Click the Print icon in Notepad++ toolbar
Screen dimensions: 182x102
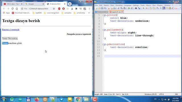pos(114,8)
